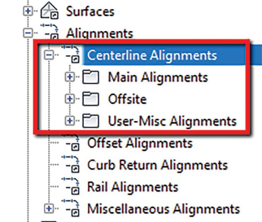Select the Curb Return Alignments label
The height and width of the screenshot is (222, 262).
click(x=157, y=165)
